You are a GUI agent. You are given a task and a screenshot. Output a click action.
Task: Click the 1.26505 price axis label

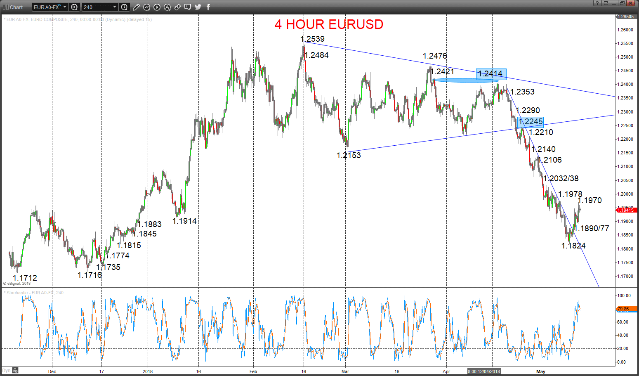[626, 17]
